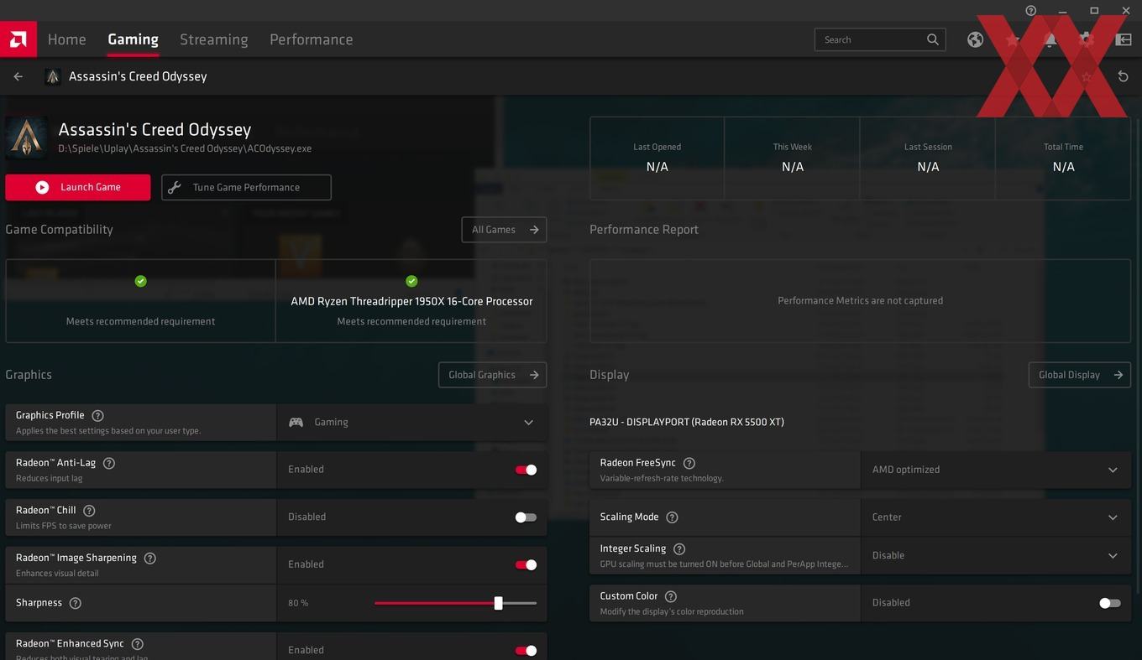Viewport: 1142px width, 660px height.
Task: Click help icon next to Radeon Enhanced Sync
Action: 137,644
